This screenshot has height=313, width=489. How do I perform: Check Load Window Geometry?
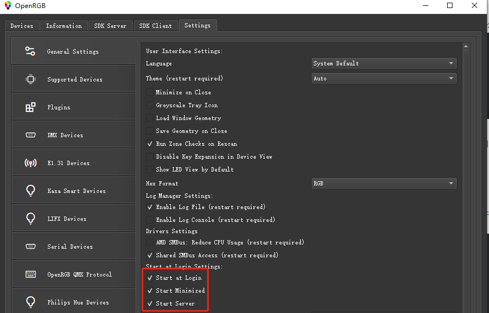point(150,118)
